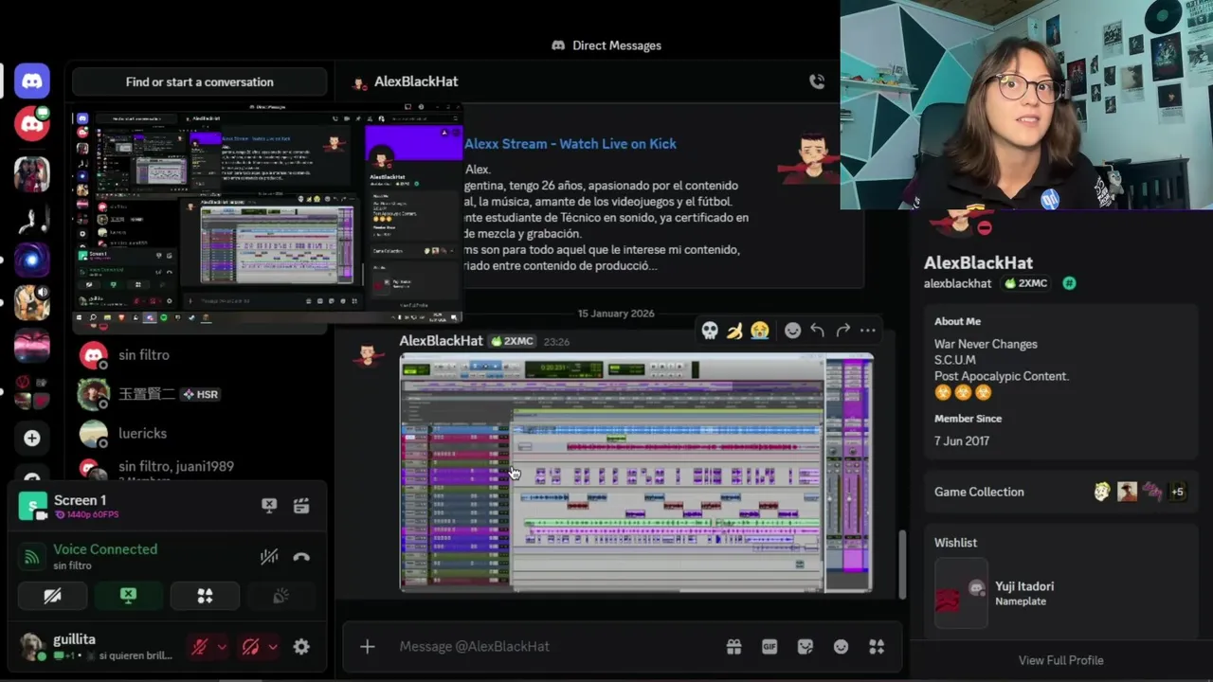Click the 'Voice Connected' status text
Image resolution: width=1213 pixels, height=682 pixels.
pyautogui.click(x=105, y=549)
